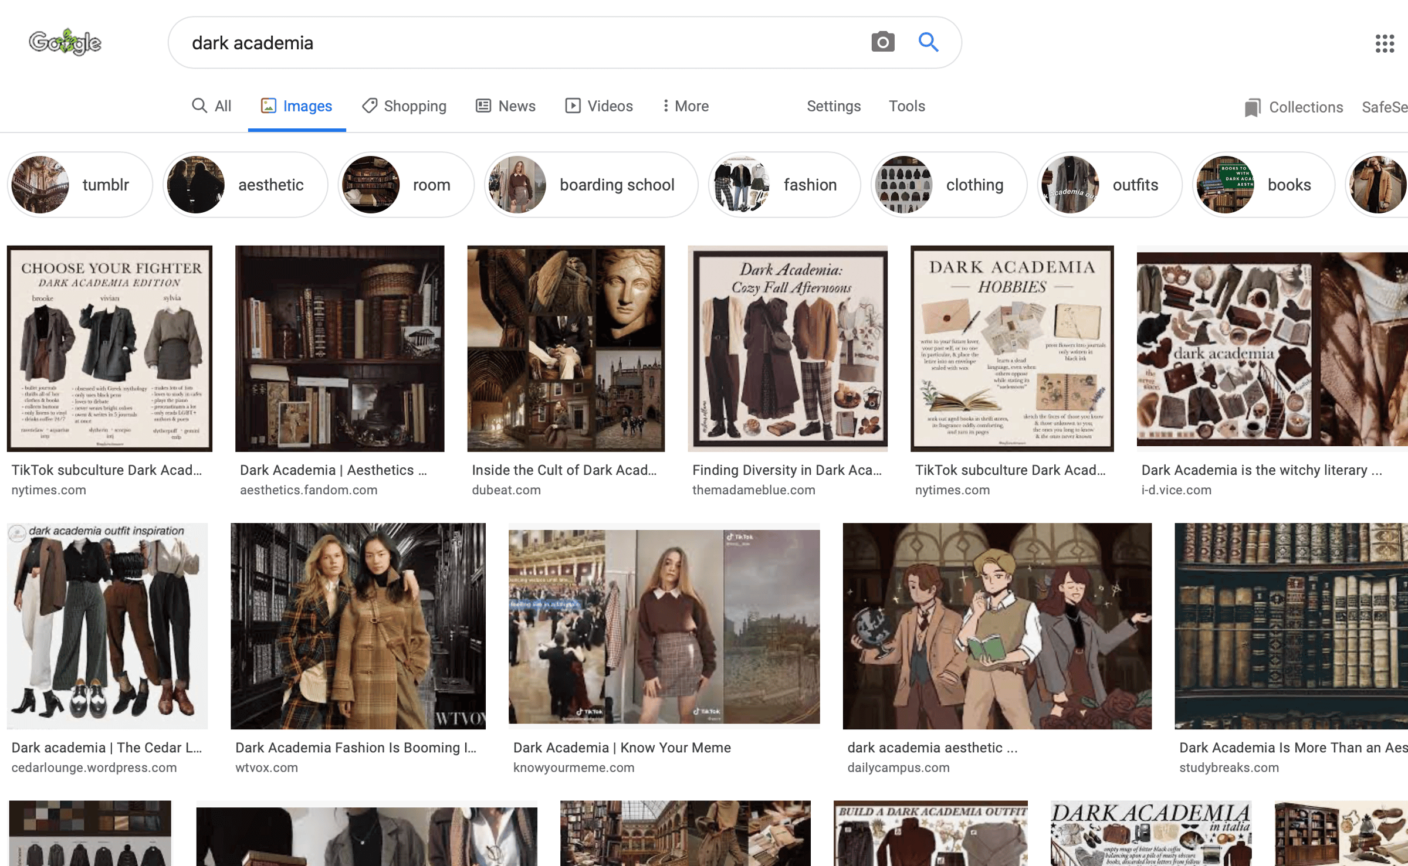The height and width of the screenshot is (866, 1408).
Task: Open the Tools filter options
Action: pos(906,106)
